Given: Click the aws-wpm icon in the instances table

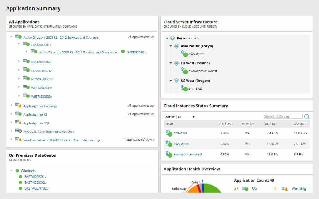Looking at the screenshot, I should 169,144.
